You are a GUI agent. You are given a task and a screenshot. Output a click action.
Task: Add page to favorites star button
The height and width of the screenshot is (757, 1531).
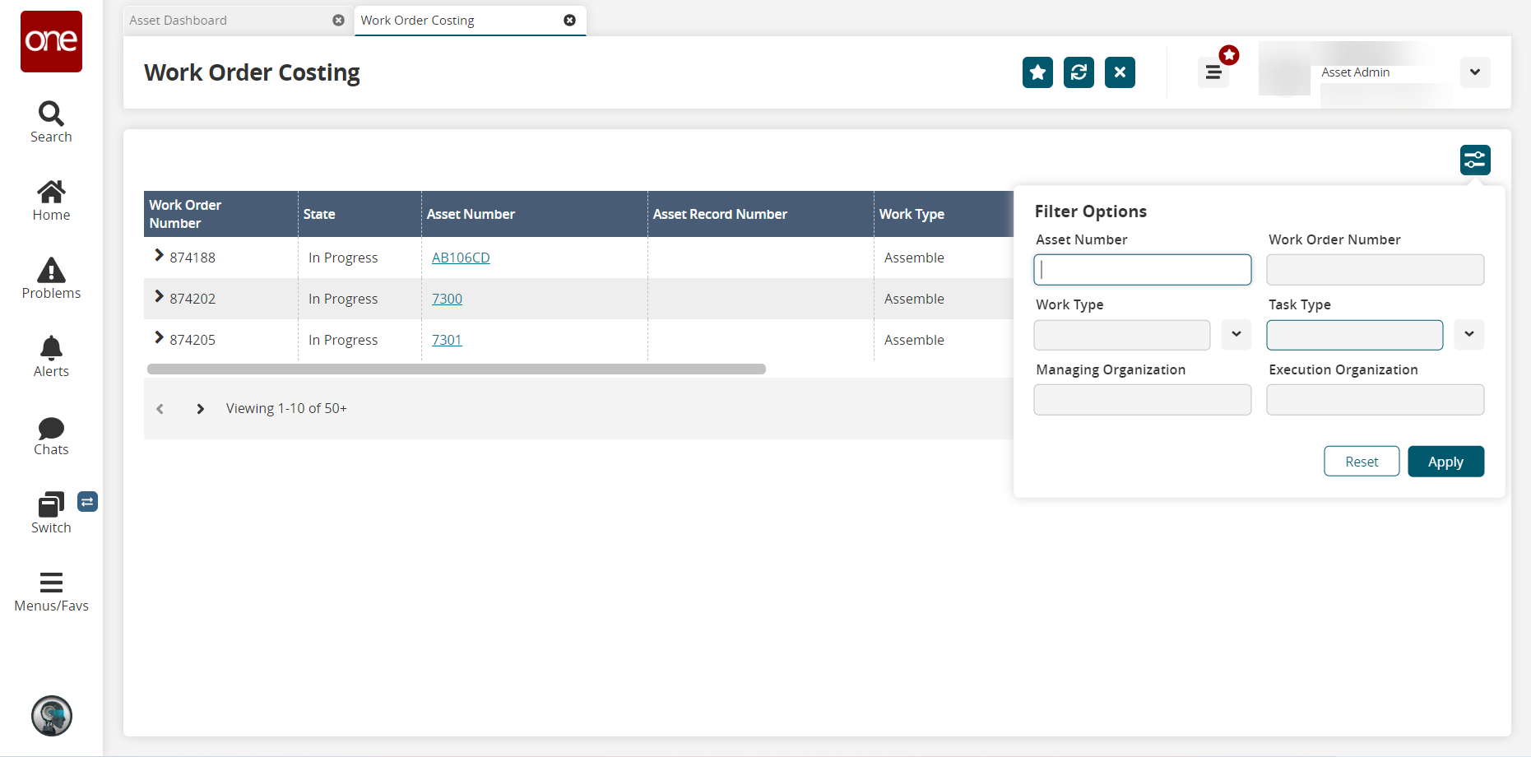point(1037,72)
